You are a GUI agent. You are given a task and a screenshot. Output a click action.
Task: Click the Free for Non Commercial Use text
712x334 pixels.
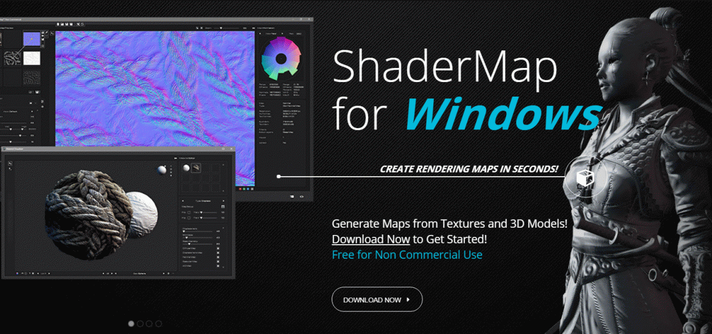[407, 255]
